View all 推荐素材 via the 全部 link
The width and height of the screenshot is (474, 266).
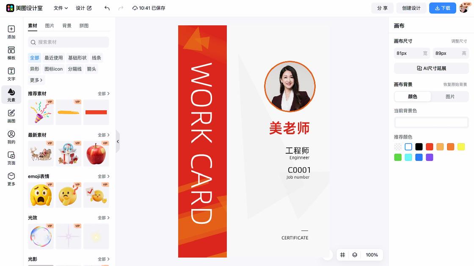(104, 93)
